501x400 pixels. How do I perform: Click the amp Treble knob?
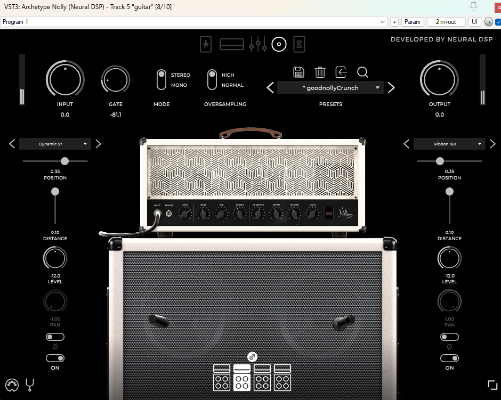point(240,214)
